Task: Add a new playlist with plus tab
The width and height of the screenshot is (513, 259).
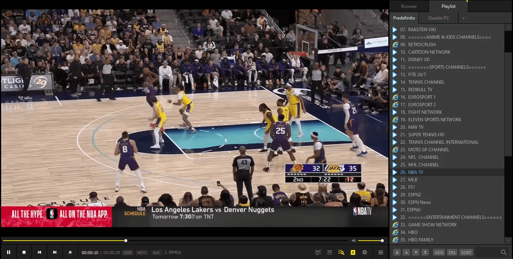Action: [x=463, y=18]
